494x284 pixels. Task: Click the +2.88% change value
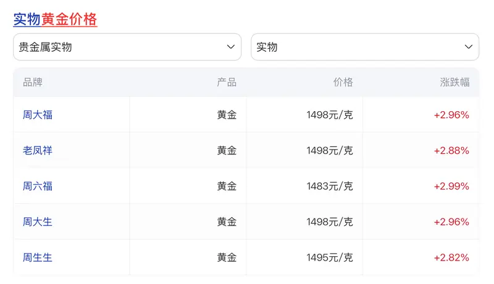point(451,150)
